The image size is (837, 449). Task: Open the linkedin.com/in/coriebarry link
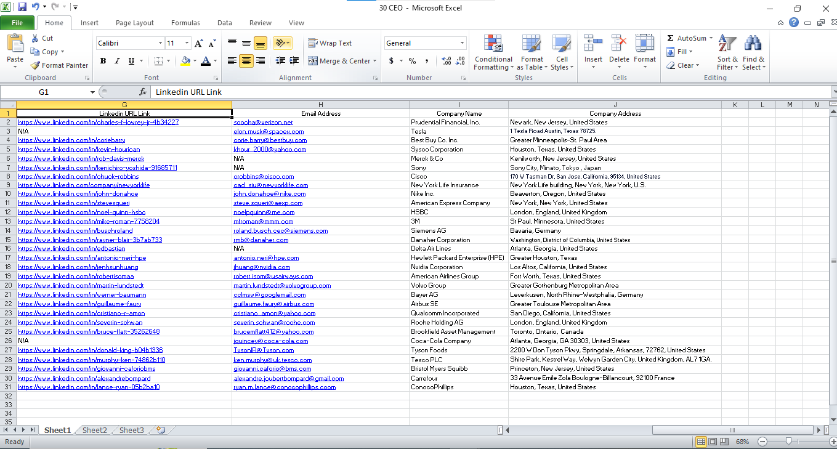[x=72, y=140]
